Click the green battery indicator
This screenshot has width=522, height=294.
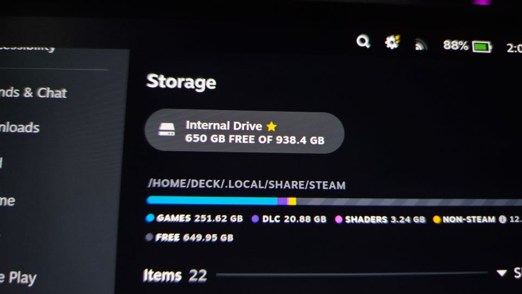click(x=482, y=47)
